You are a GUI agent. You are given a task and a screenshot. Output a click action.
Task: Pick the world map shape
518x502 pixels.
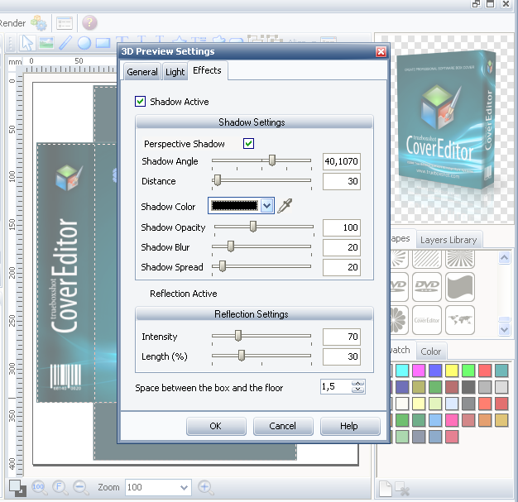(459, 319)
